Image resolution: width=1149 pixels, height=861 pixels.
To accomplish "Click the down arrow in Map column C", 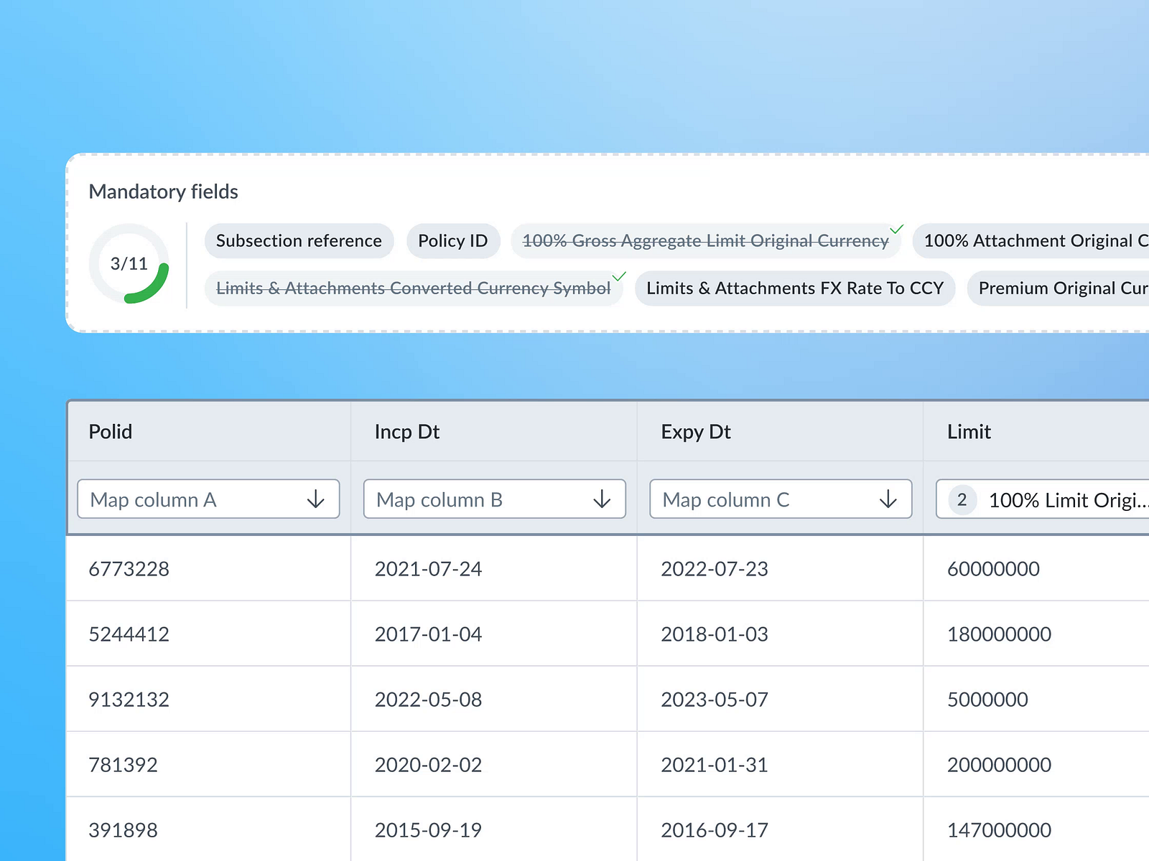I will (x=888, y=499).
